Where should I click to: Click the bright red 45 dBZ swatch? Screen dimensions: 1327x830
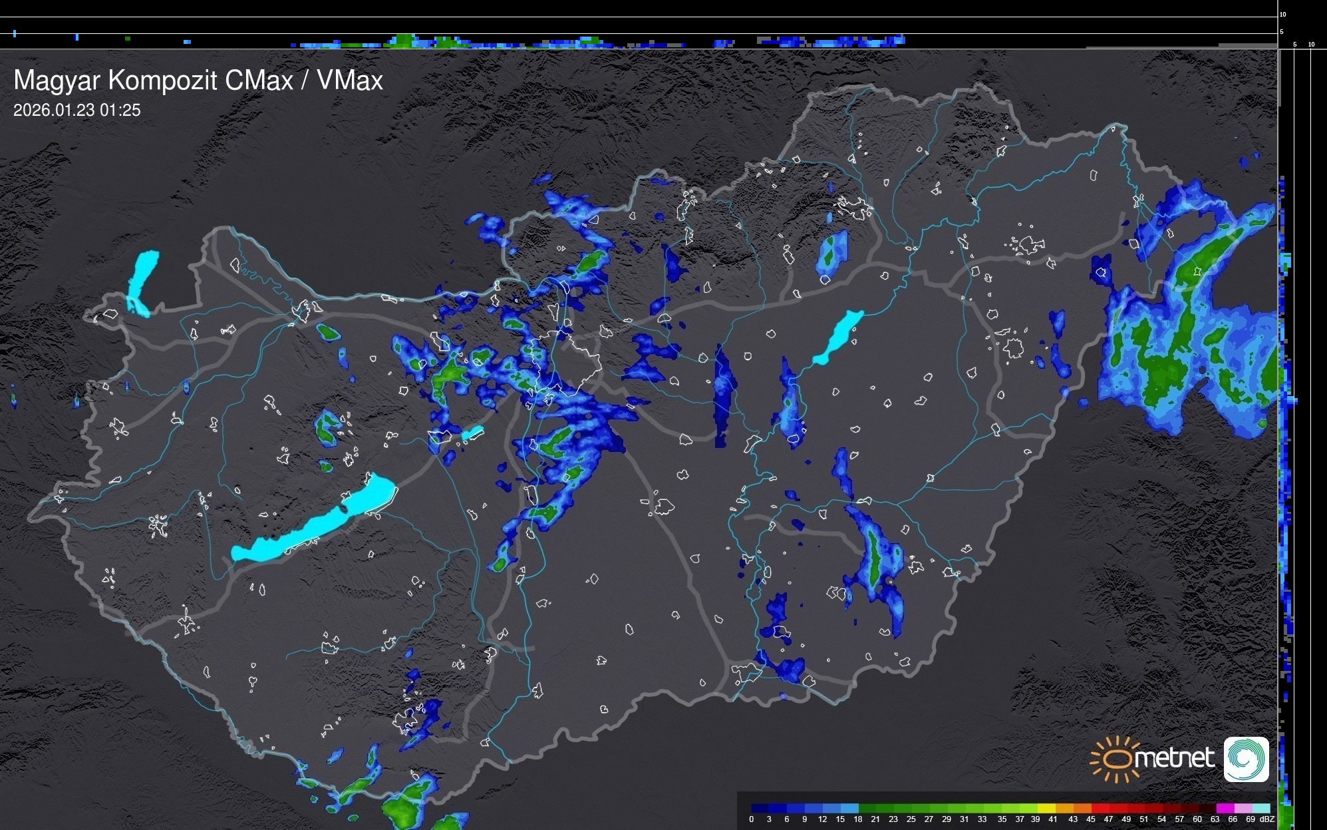1100,808
